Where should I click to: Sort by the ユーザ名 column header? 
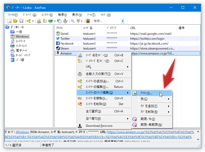click(93, 28)
